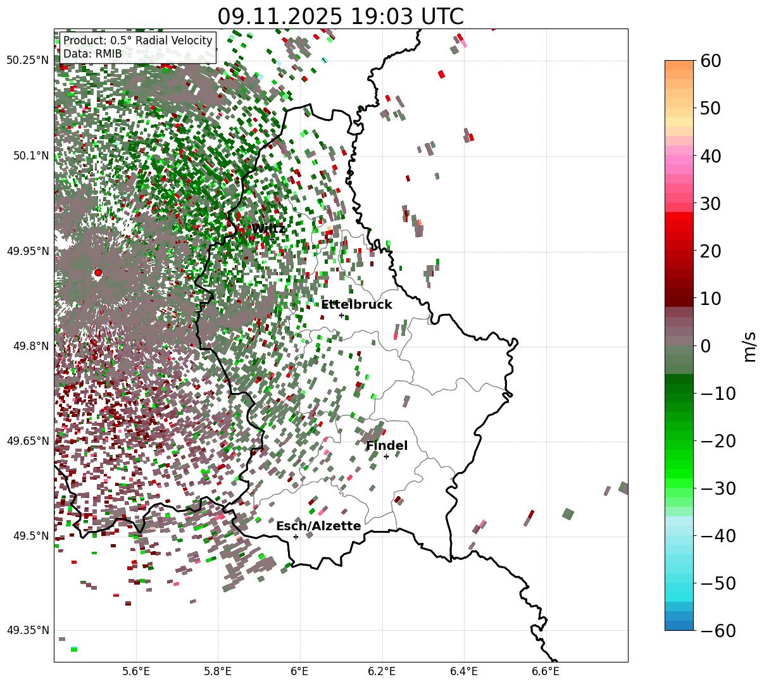Screen dimensions: 764x684
Task: Click the Esch/Alzette city label
Action: click(x=318, y=526)
